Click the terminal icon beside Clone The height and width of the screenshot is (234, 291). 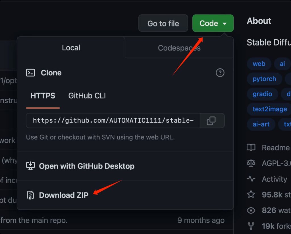tap(30, 73)
